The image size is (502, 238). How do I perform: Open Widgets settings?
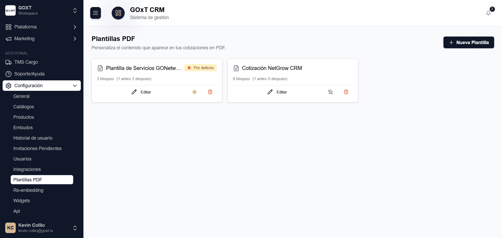(x=42, y=201)
